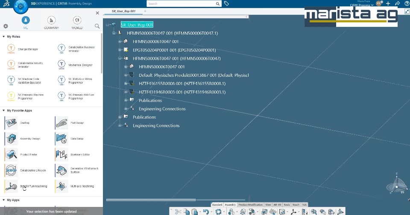Click the compass panel search magnifier
Image resolution: width=410 pixels, height=215 pixels.
click(x=97, y=26)
